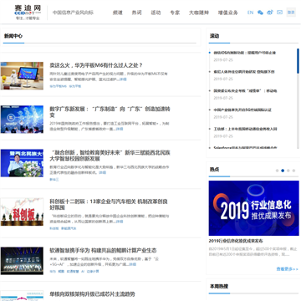This screenshot has width=301, height=301.
Task: Select the 新闻中心 section tab
Action: (13, 36)
